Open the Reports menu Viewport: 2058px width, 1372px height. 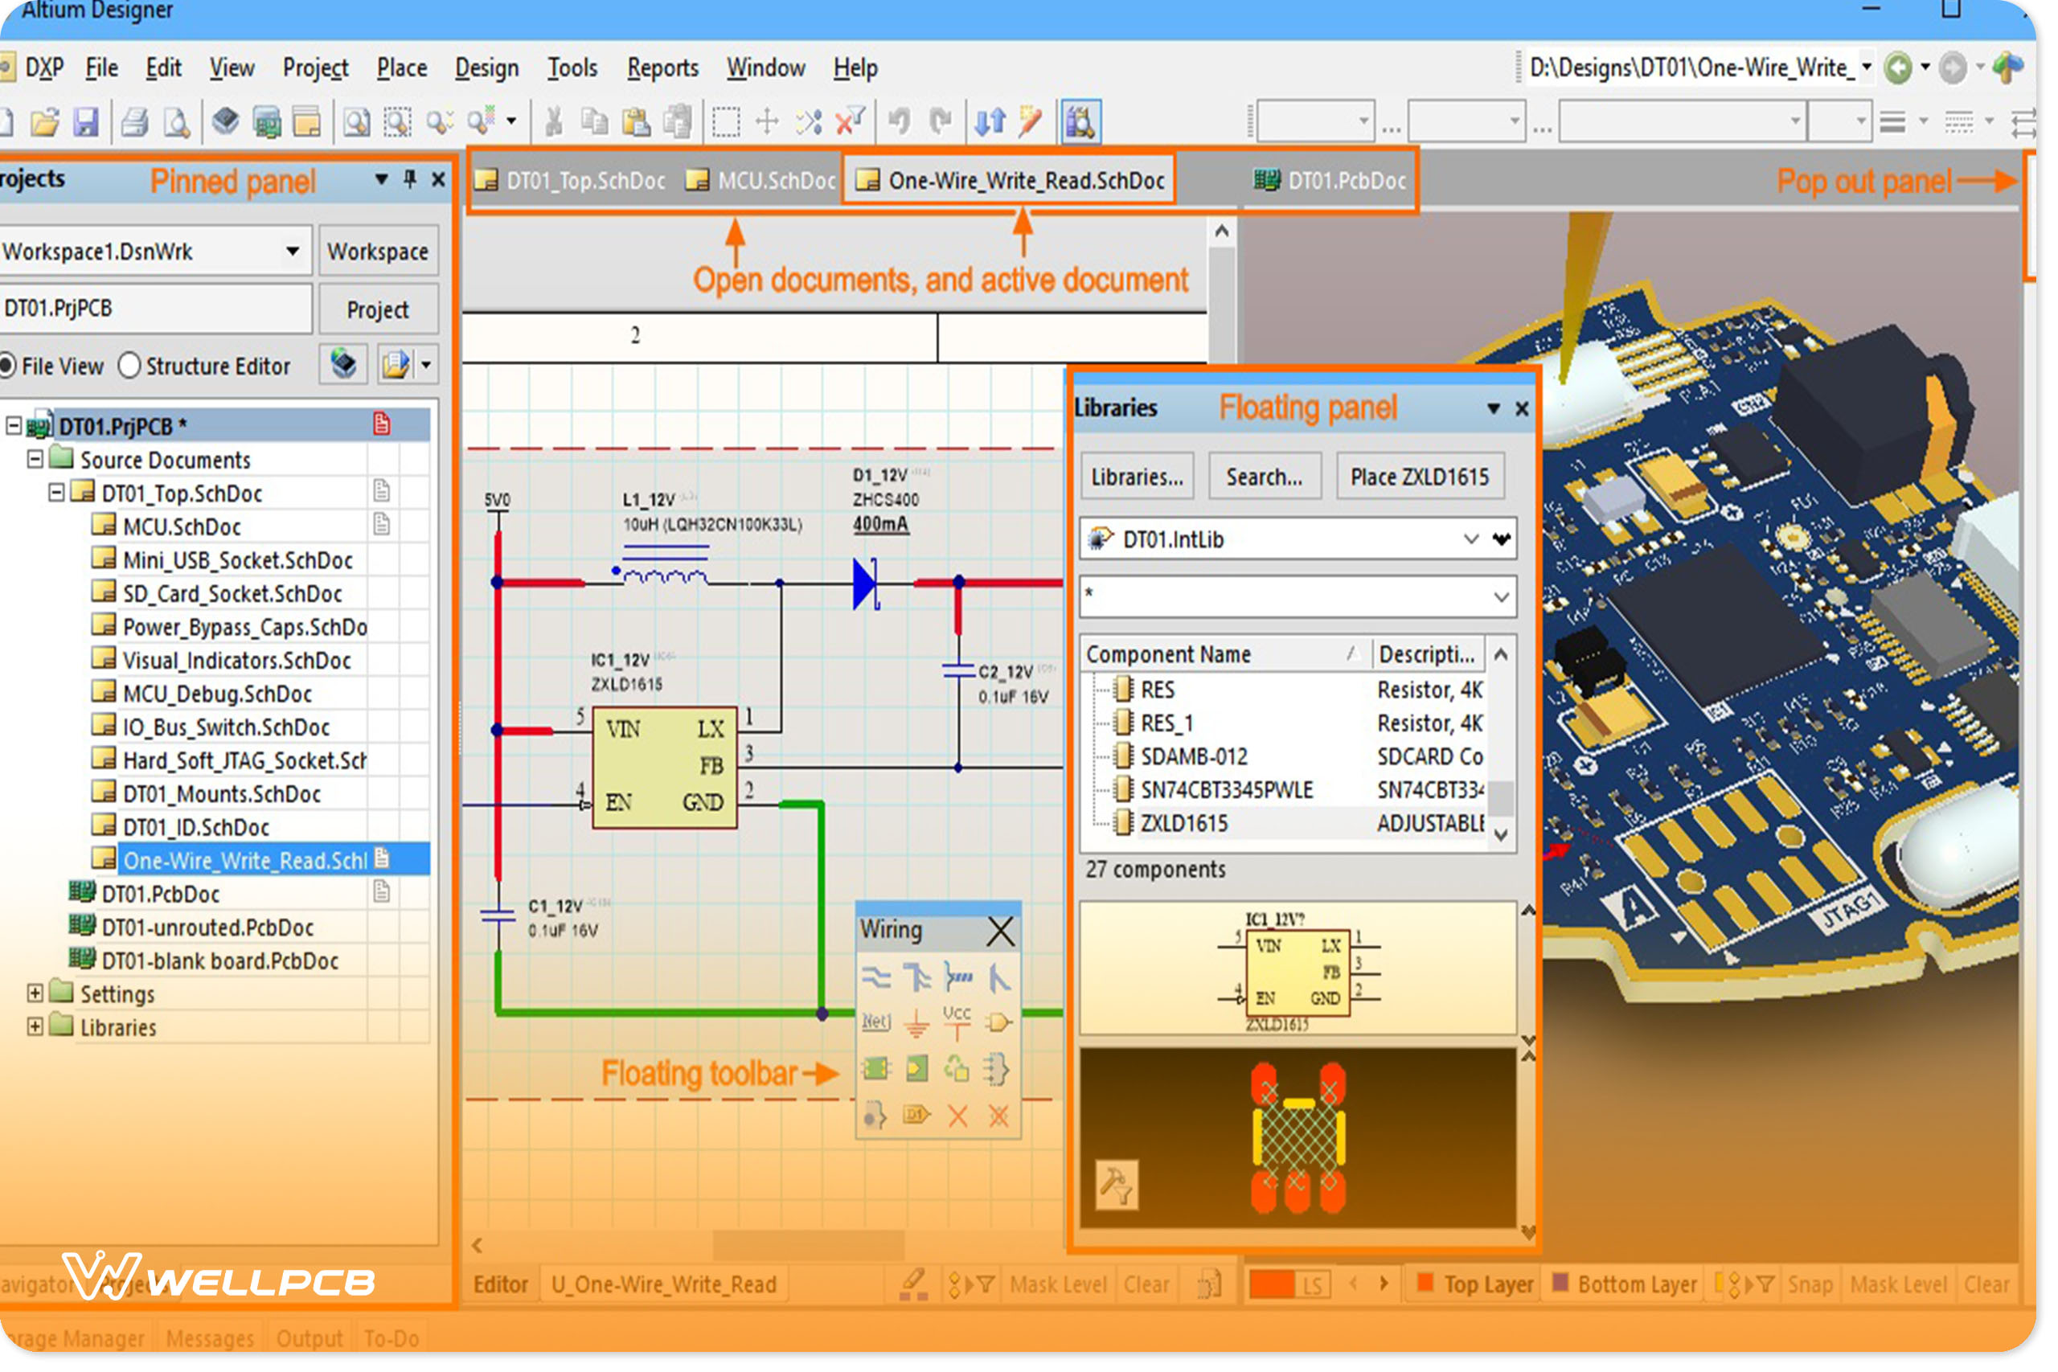click(664, 68)
